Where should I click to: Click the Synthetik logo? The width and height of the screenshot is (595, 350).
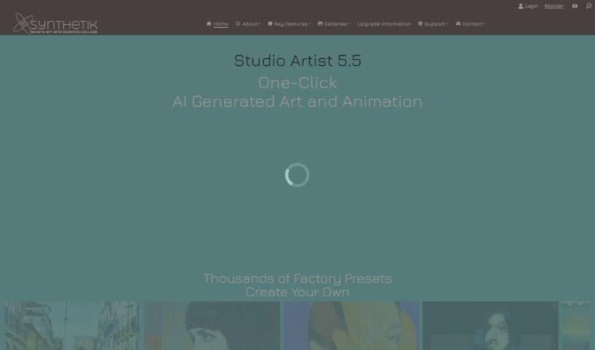tap(55, 23)
